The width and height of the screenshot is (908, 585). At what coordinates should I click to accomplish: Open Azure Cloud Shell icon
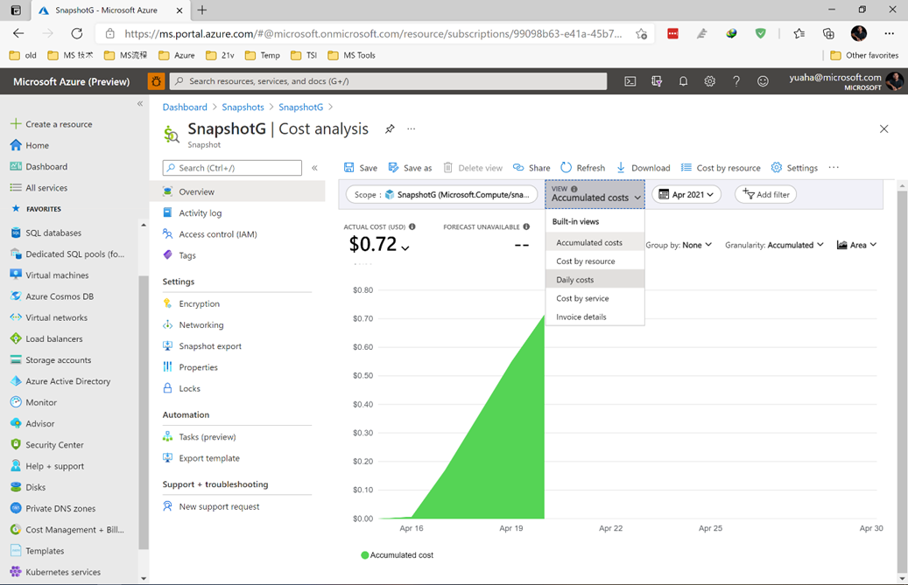click(x=630, y=81)
